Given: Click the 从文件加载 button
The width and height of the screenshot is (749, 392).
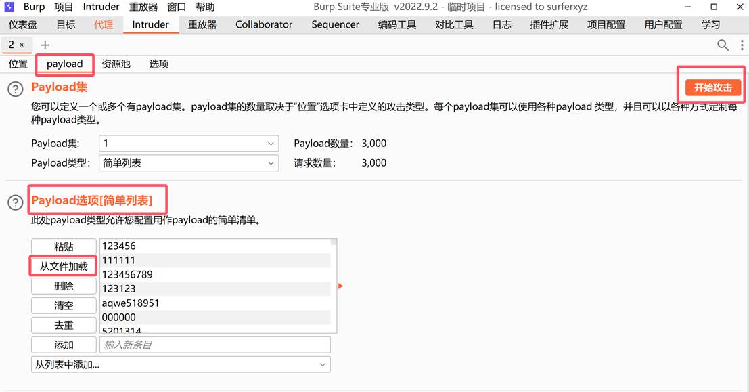Looking at the screenshot, I should pyautogui.click(x=64, y=266).
